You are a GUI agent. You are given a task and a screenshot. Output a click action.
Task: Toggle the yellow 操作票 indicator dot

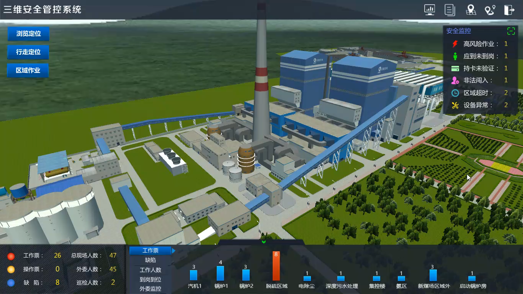10,269
